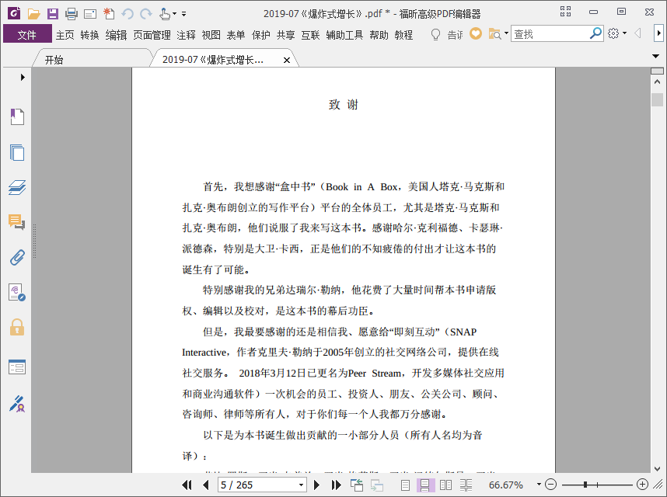Open the 注释 ribbon tab

(187, 35)
